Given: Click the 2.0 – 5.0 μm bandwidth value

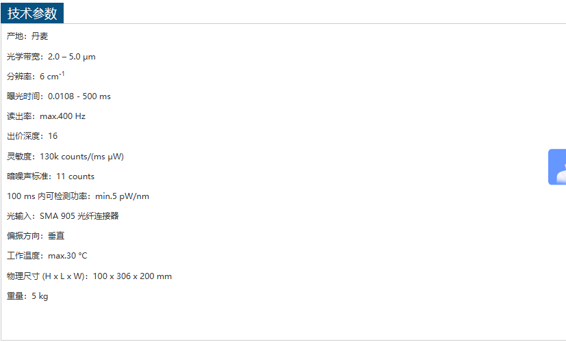Looking at the screenshot, I should pyautogui.click(x=71, y=57).
